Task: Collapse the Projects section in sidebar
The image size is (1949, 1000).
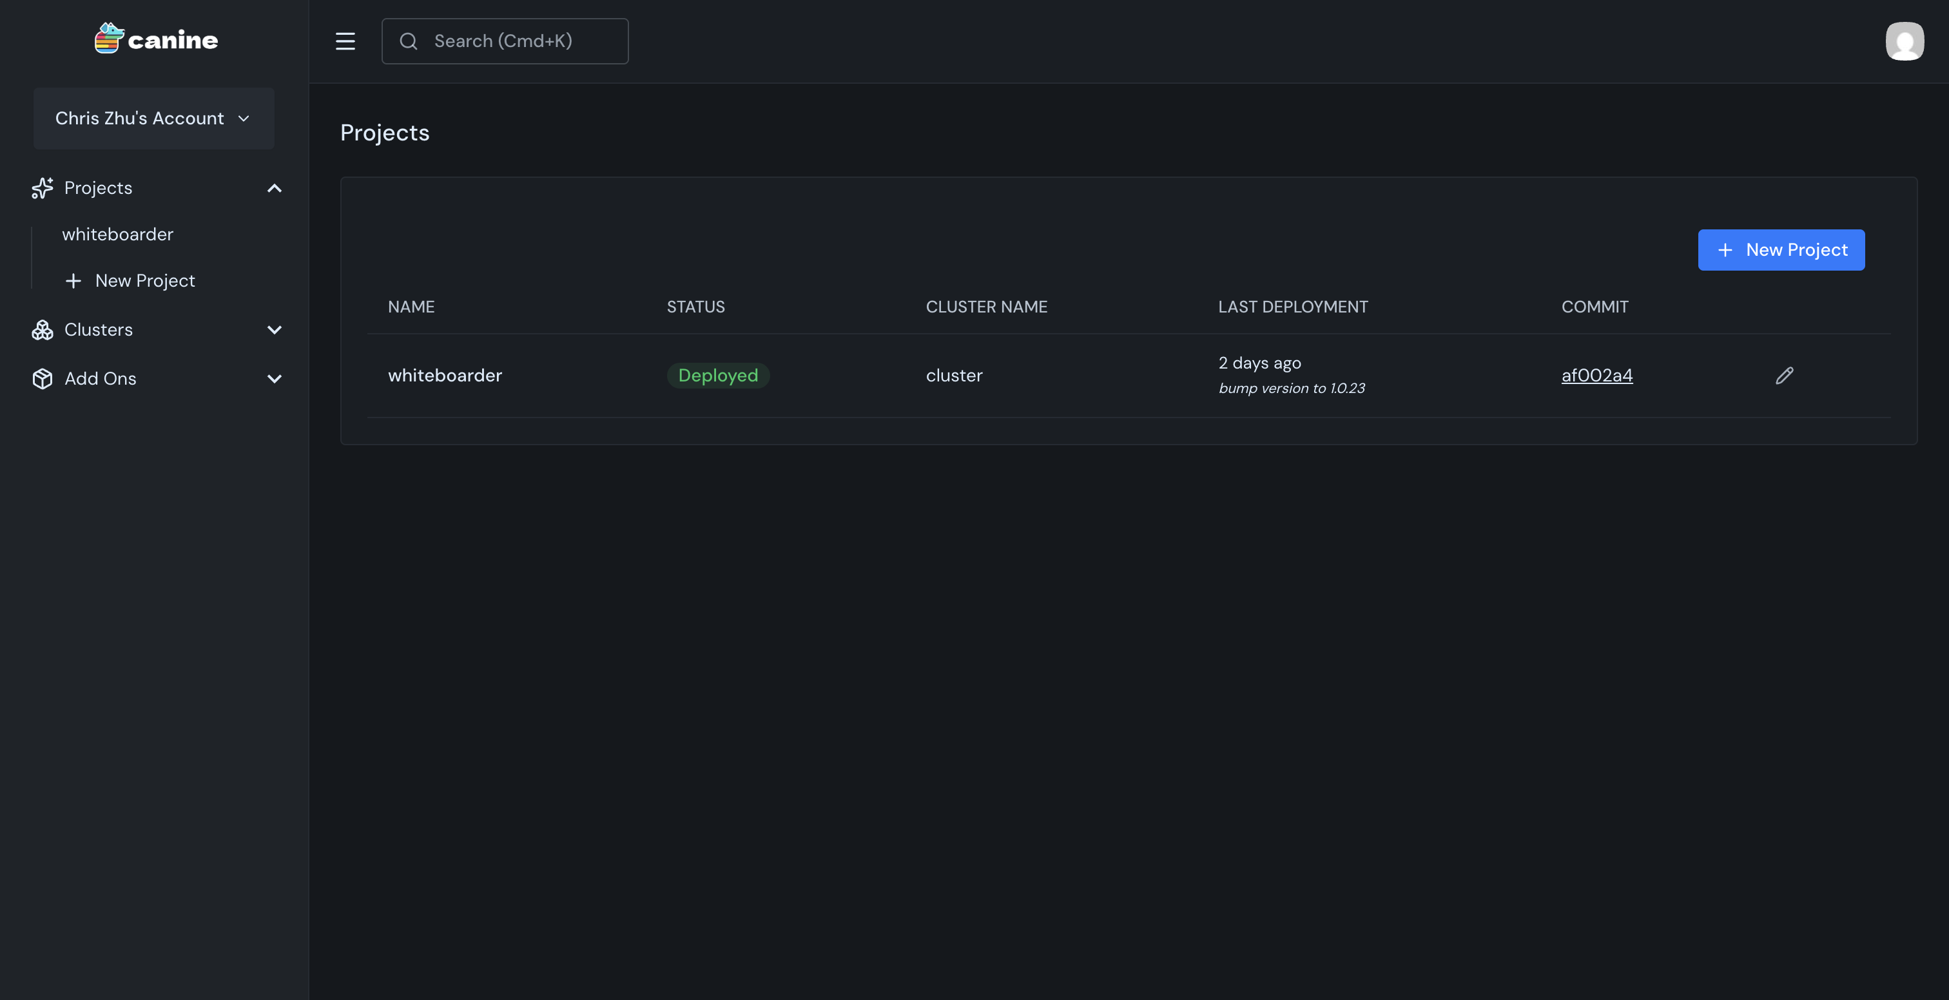Action: (x=274, y=188)
